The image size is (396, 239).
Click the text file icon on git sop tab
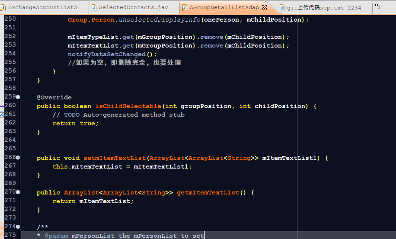point(282,8)
